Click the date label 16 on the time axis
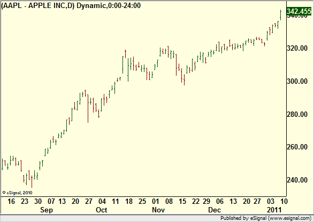 tap(11, 201)
